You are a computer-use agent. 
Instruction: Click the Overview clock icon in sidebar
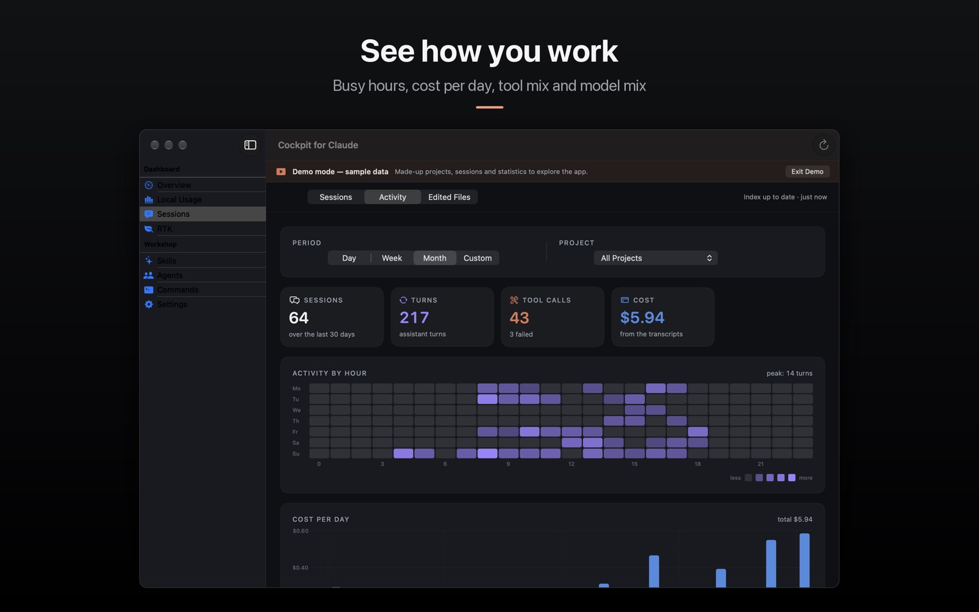click(149, 185)
